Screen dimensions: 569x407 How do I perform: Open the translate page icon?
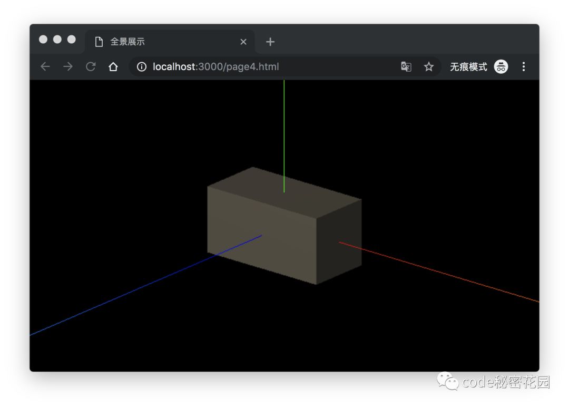pyautogui.click(x=406, y=67)
